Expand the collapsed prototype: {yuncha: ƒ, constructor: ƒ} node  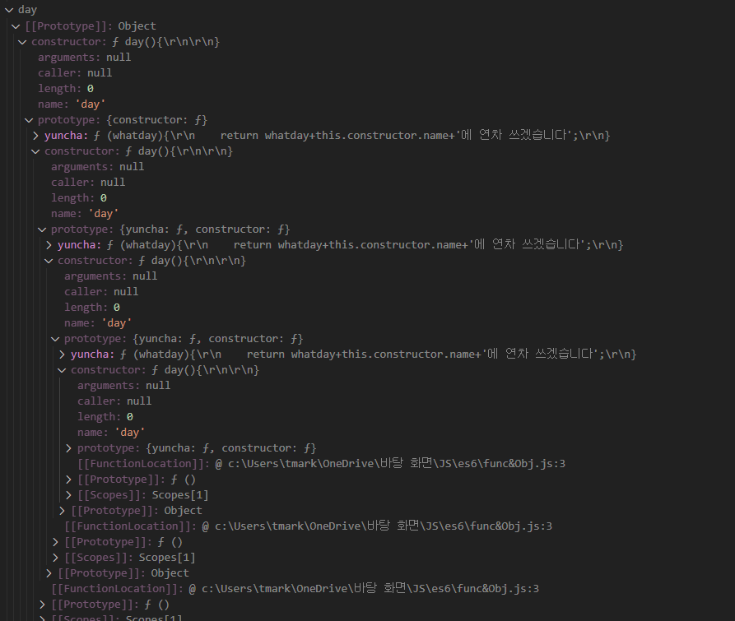(x=68, y=448)
